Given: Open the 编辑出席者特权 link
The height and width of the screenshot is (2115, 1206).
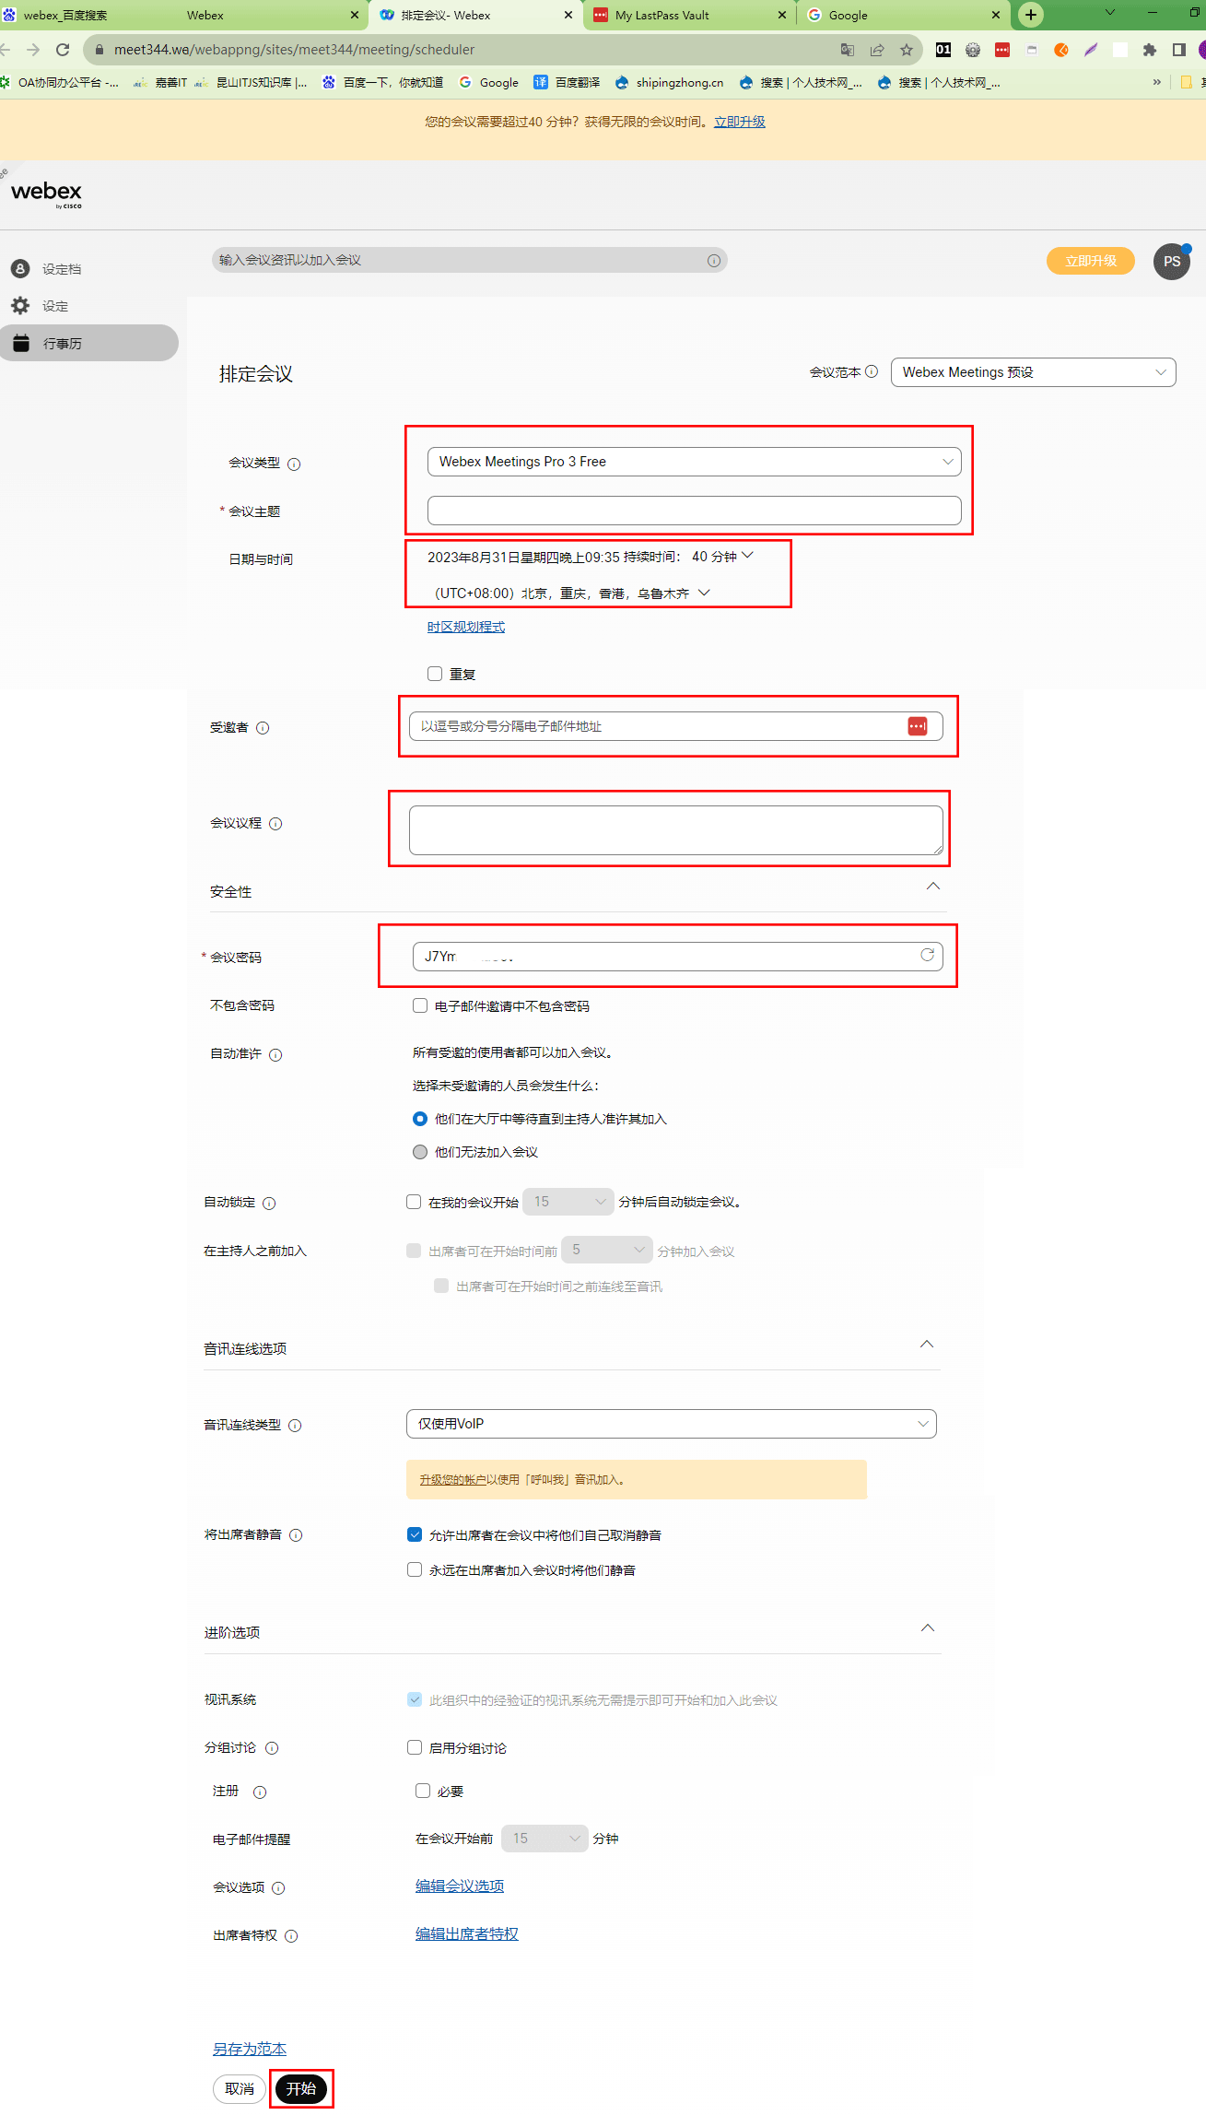Looking at the screenshot, I should [467, 1933].
